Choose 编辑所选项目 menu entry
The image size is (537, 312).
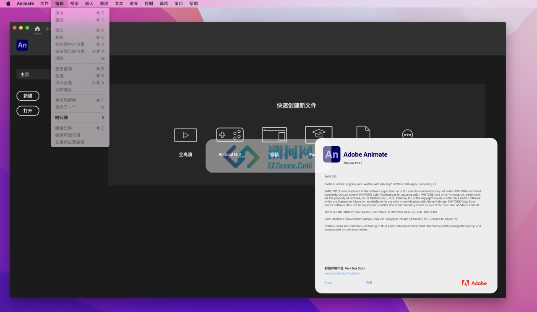[80, 135]
